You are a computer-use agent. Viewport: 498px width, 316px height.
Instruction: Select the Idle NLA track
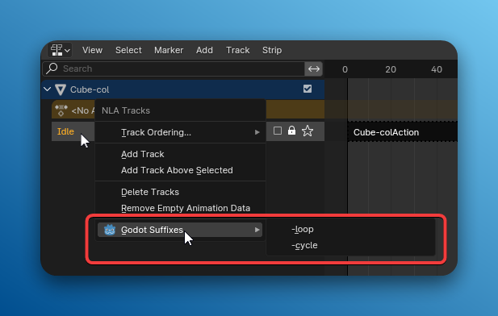65,131
